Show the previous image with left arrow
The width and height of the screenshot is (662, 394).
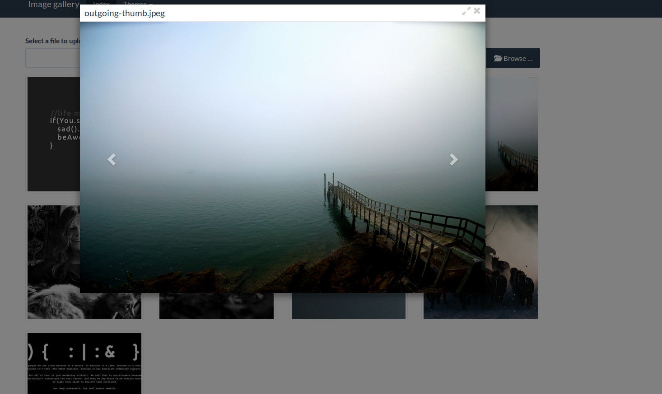[x=112, y=159]
